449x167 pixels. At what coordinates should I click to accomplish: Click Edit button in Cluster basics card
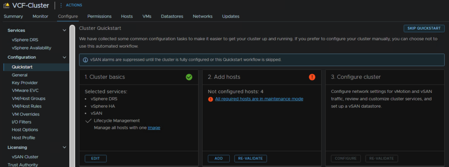(96, 158)
